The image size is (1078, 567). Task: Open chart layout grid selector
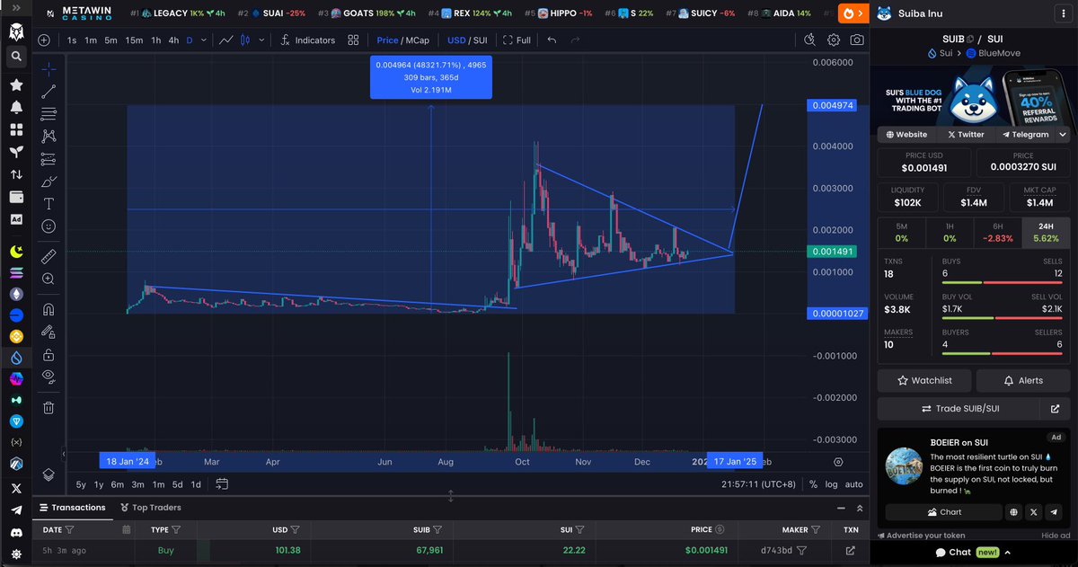353,40
